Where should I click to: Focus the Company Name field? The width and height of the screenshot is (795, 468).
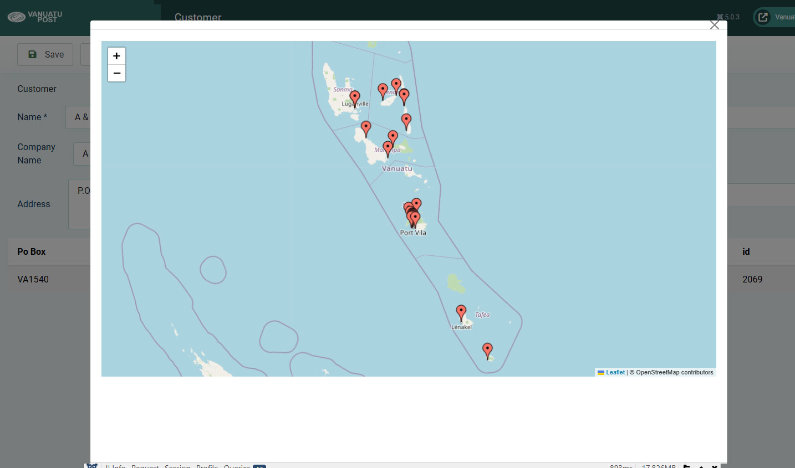tap(82, 154)
